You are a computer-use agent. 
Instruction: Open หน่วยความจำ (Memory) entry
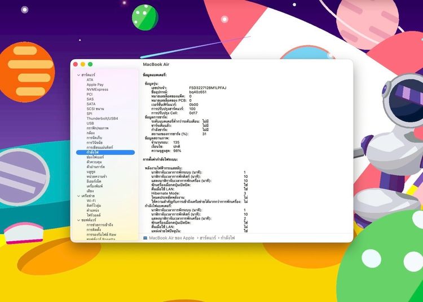[96, 177]
